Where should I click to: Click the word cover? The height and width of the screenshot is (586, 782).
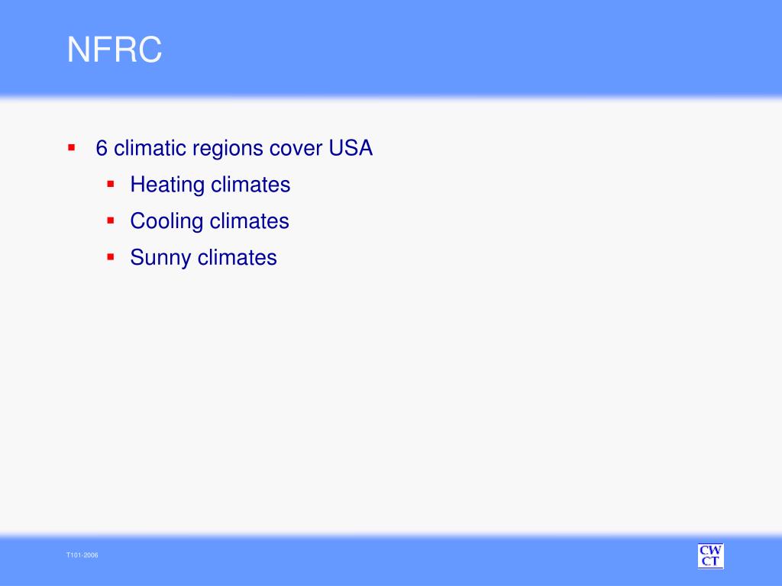pos(296,149)
